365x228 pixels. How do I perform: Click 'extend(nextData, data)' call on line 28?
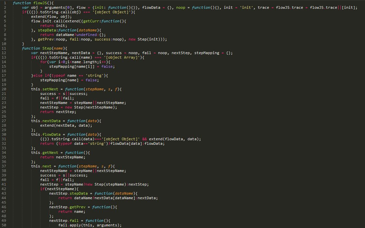tap(66, 125)
